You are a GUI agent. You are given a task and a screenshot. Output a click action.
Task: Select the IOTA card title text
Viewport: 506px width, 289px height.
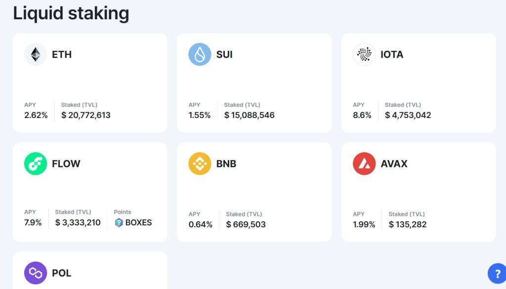click(x=392, y=54)
